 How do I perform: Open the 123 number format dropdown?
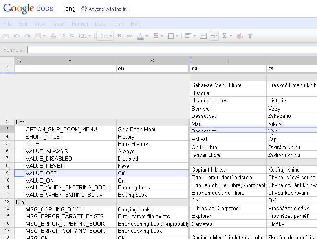click(x=84, y=36)
